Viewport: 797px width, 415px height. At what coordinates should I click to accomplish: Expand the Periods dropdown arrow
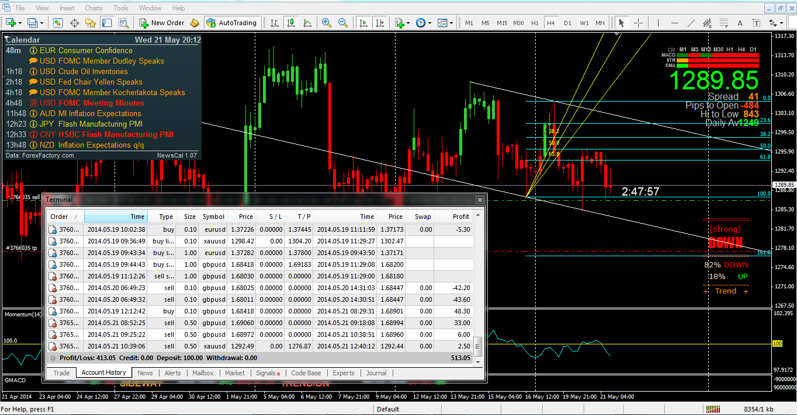pos(429,23)
